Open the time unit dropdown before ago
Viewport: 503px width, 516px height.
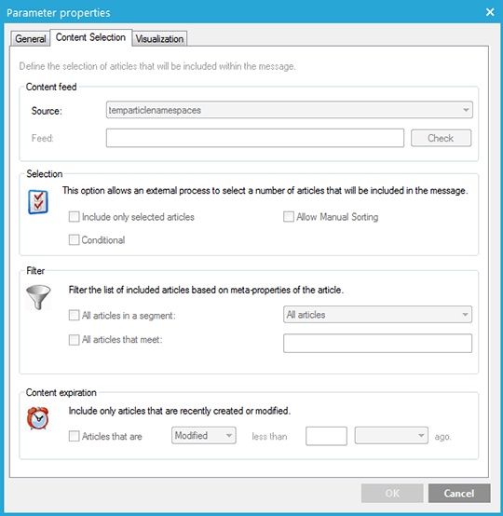pos(391,436)
